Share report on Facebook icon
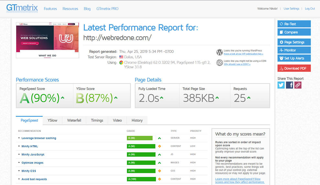Image resolution: width=320 pixels, height=185 pixels. [289, 85]
